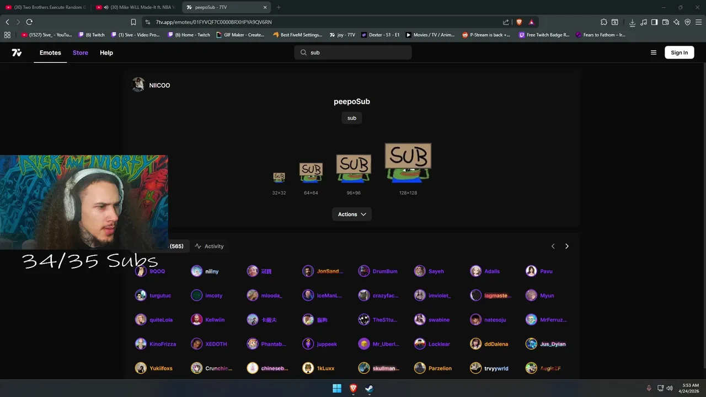This screenshot has width=706, height=397.
Task: Select the 96×96 peepoSub preview
Action: pyautogui.click(x=354, y=168)
